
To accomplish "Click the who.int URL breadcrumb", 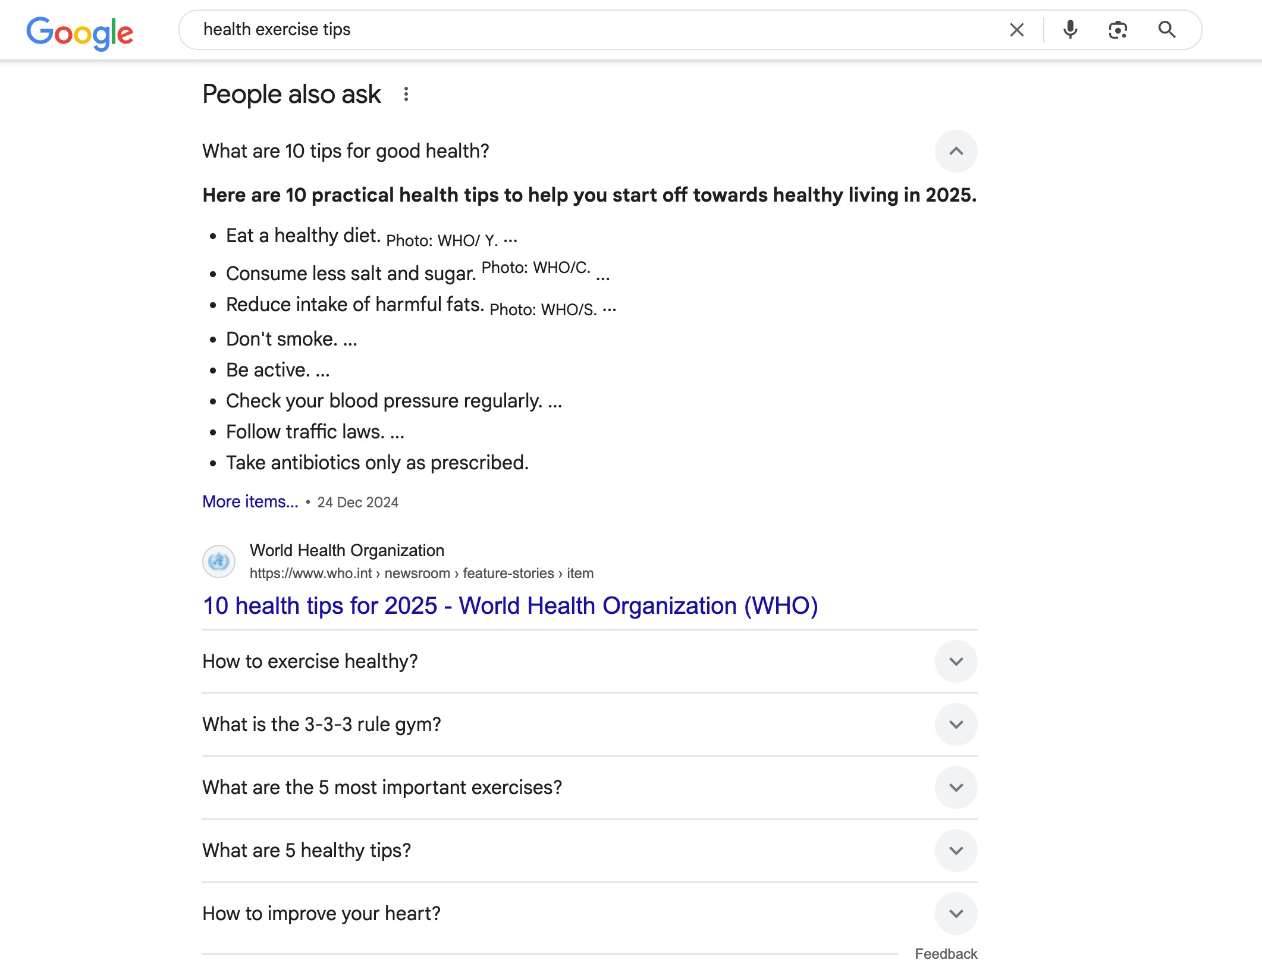I will click(421, 573).
